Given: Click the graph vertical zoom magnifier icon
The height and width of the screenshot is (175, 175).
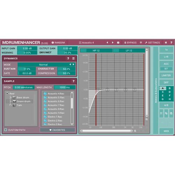Looking at the screenshot, I should [x=147, y=119].
